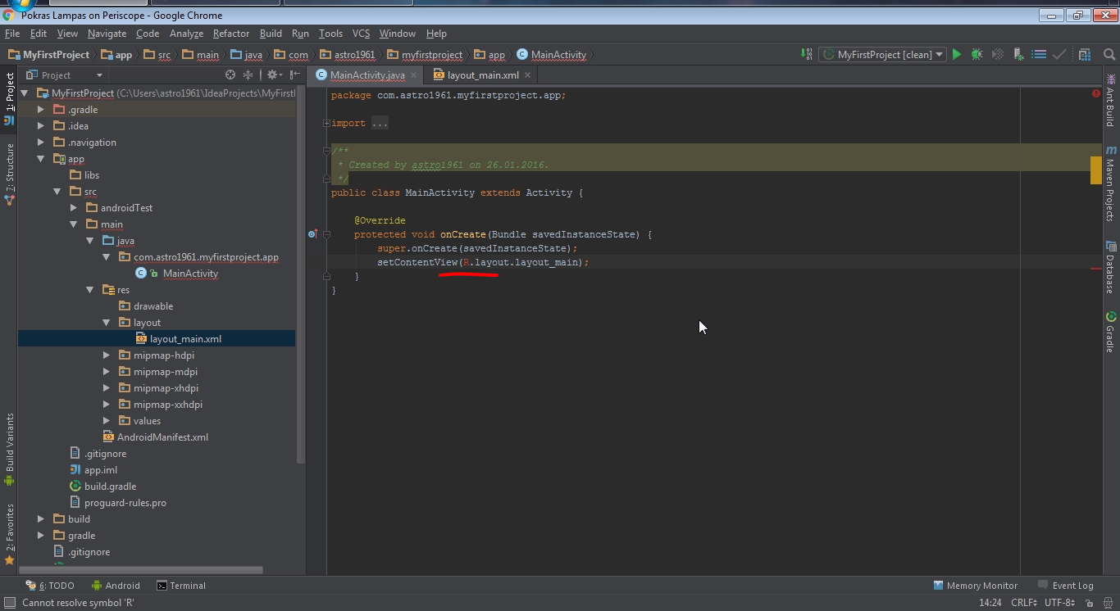The height and width of the screenshot is (611, 1120).
Task: Expand the androidTest folder
Action: (74, 208)
